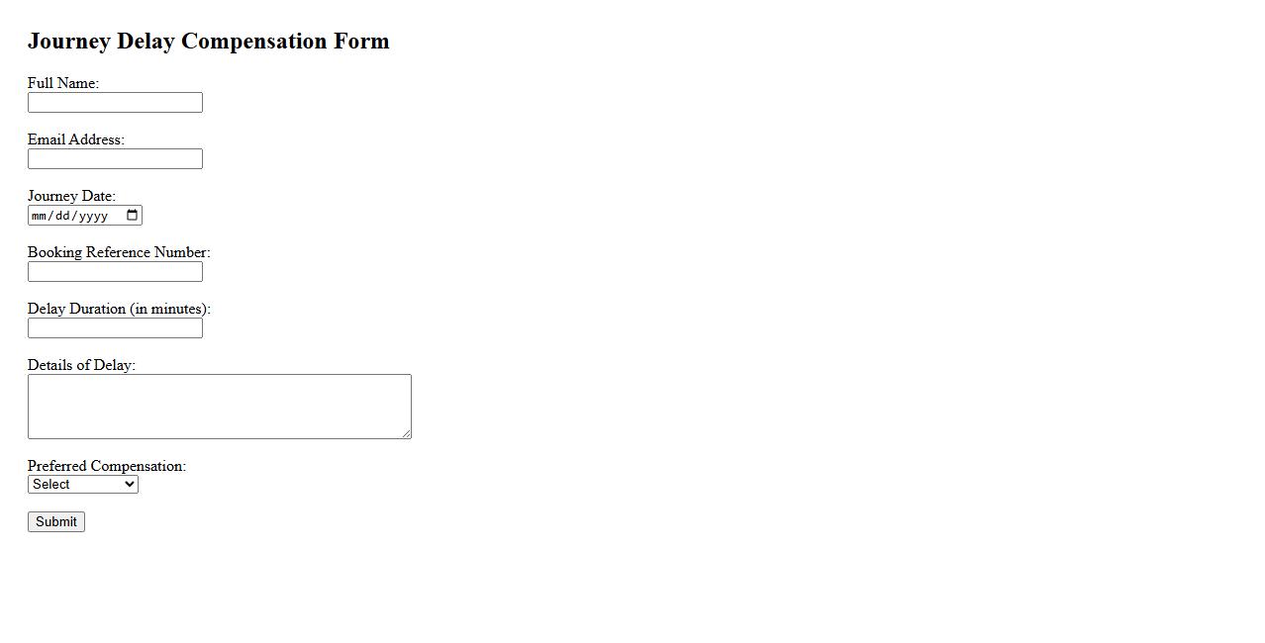
Task: Select the day segment of Journey Date
Action: [62, 216]
